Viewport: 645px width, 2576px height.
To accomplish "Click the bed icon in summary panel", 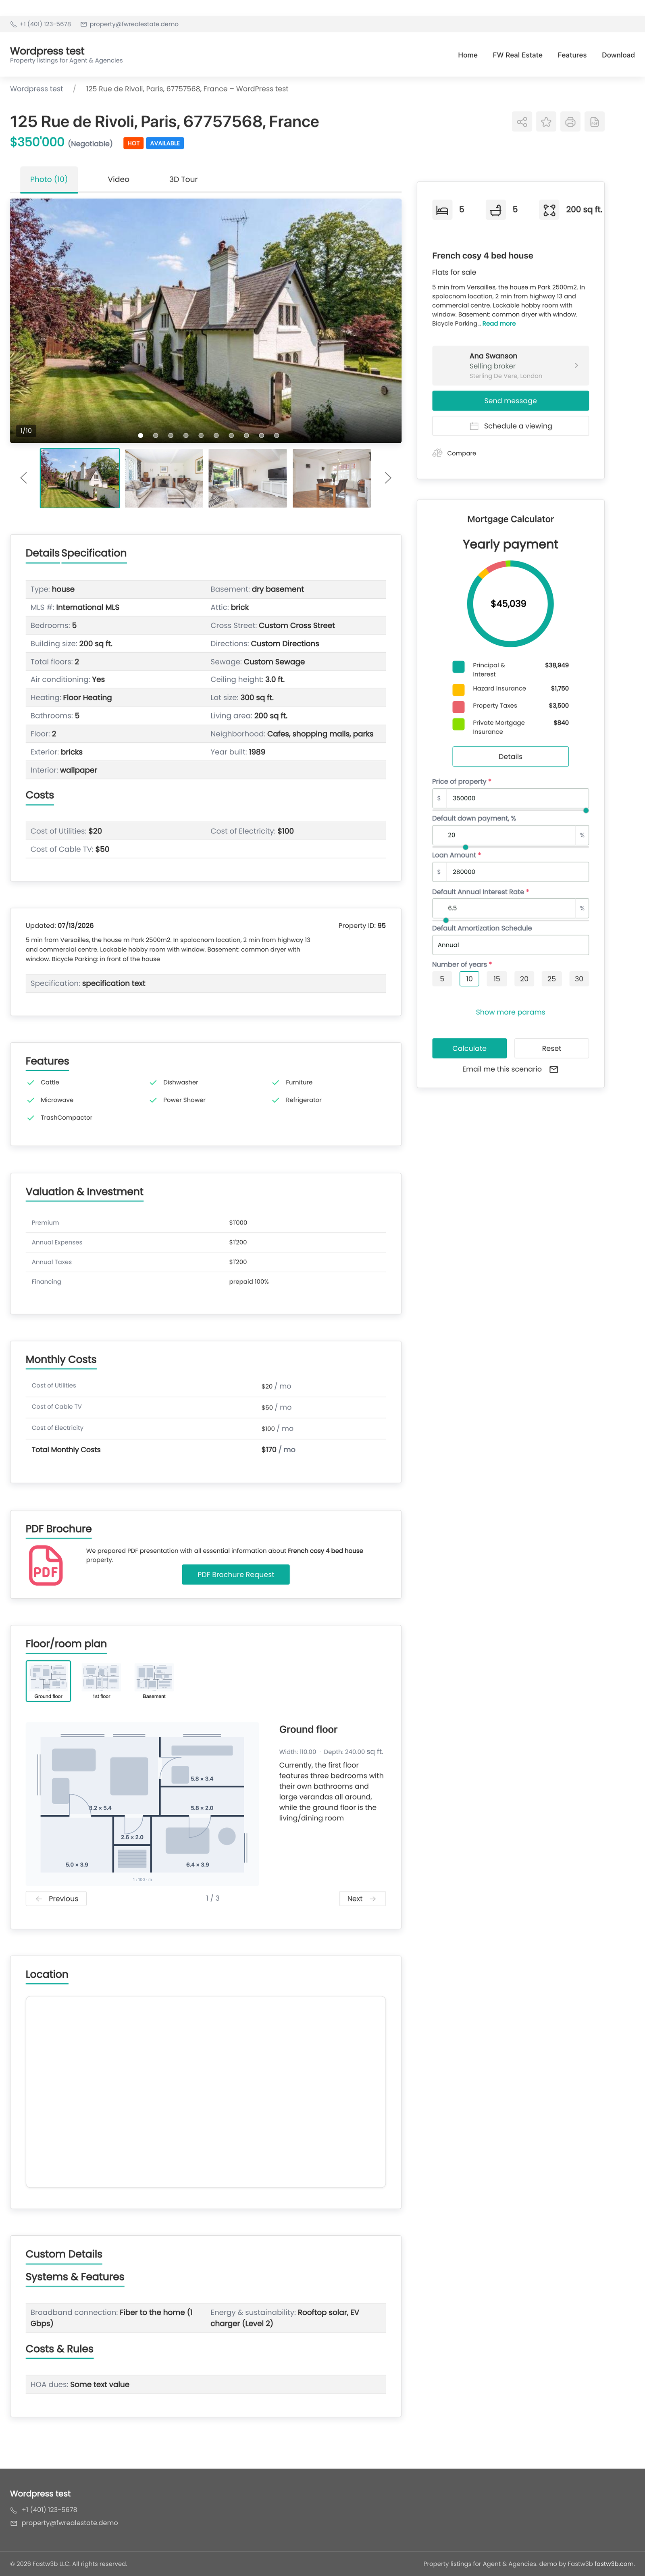I will point(442,210).
